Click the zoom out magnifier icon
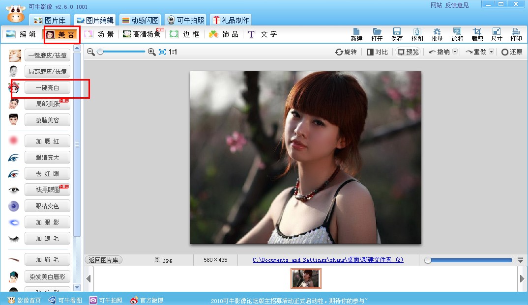The image size is (528, 305). [x=90, y=52]
